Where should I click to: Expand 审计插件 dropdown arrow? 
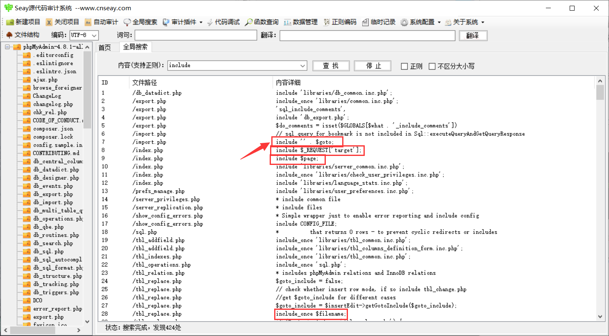tap(201, 23)
